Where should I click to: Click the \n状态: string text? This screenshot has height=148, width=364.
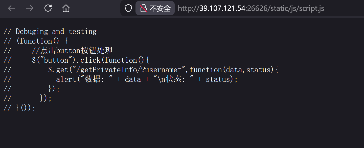point(182,79)
